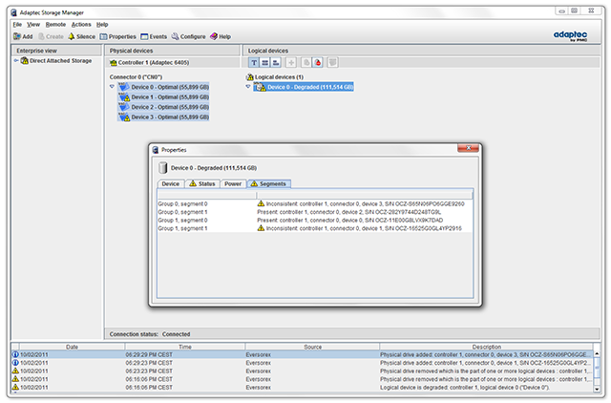Select the Group 1, segment 0 row
611x403 pixels.
315,221
